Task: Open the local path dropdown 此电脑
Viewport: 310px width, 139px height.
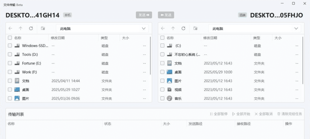Action: tap(102, 29)
